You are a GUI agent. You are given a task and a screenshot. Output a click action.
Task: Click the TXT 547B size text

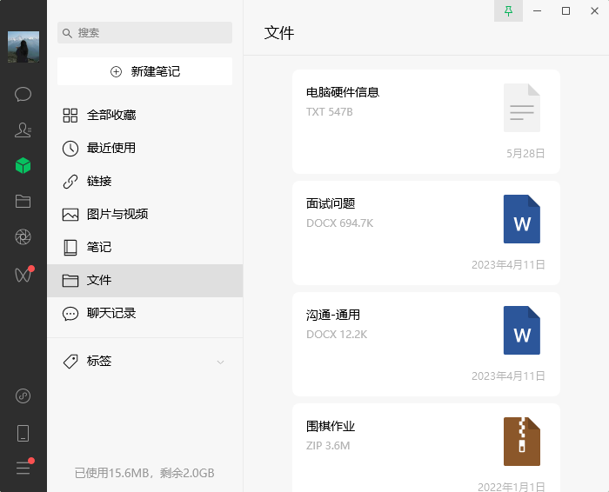(x=330, y=112)
